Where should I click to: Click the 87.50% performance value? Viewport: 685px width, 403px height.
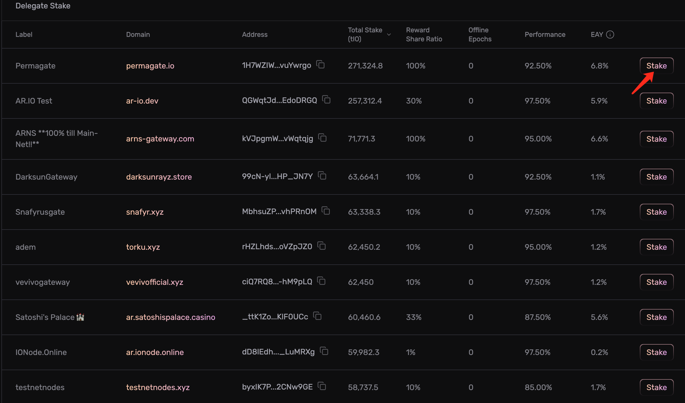pyautogui.click(x=537, y=317)
